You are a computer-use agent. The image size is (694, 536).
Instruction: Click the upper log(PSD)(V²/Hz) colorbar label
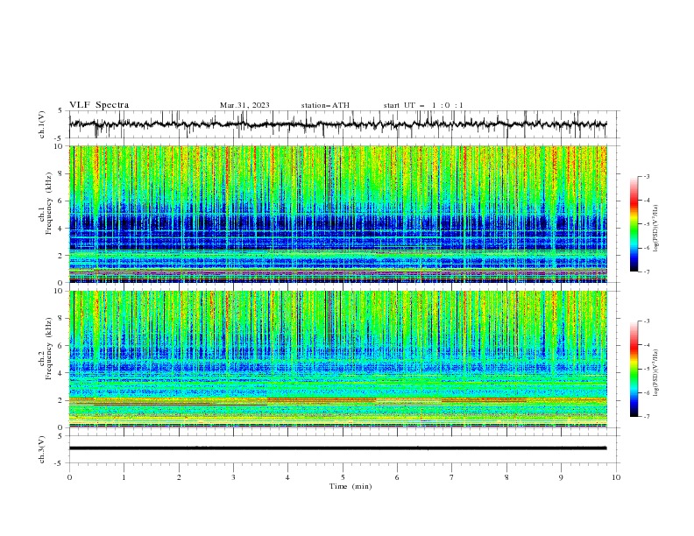tap(656, 229)
